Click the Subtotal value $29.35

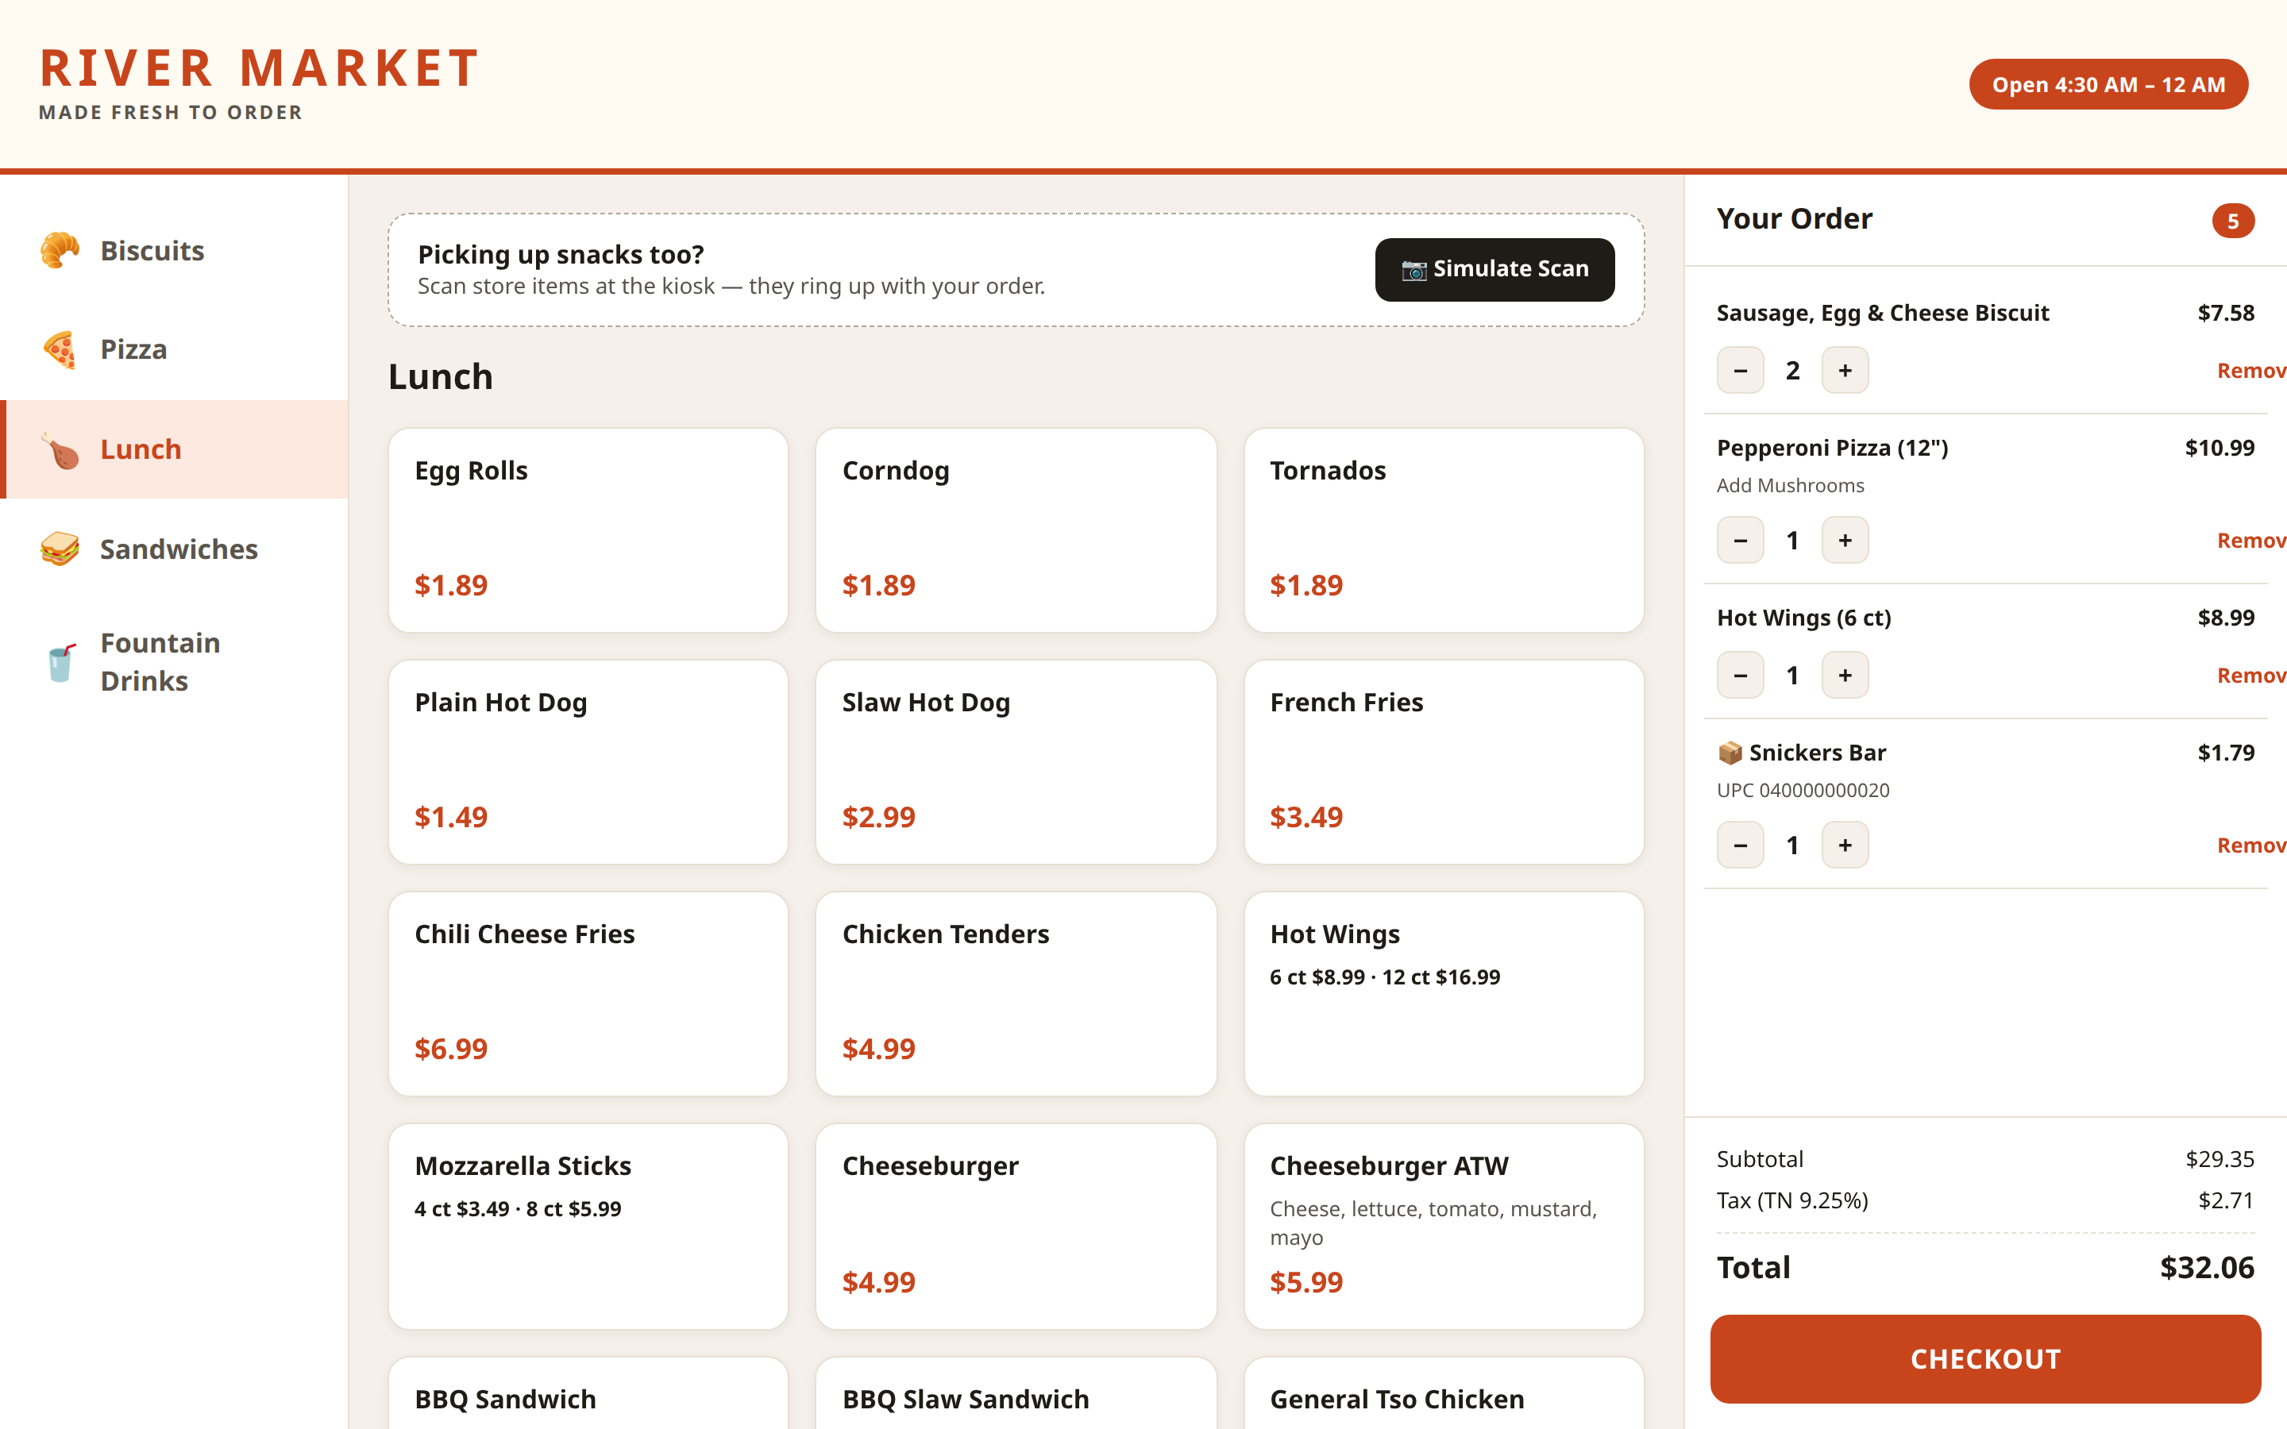(x=2220, y=1159)
